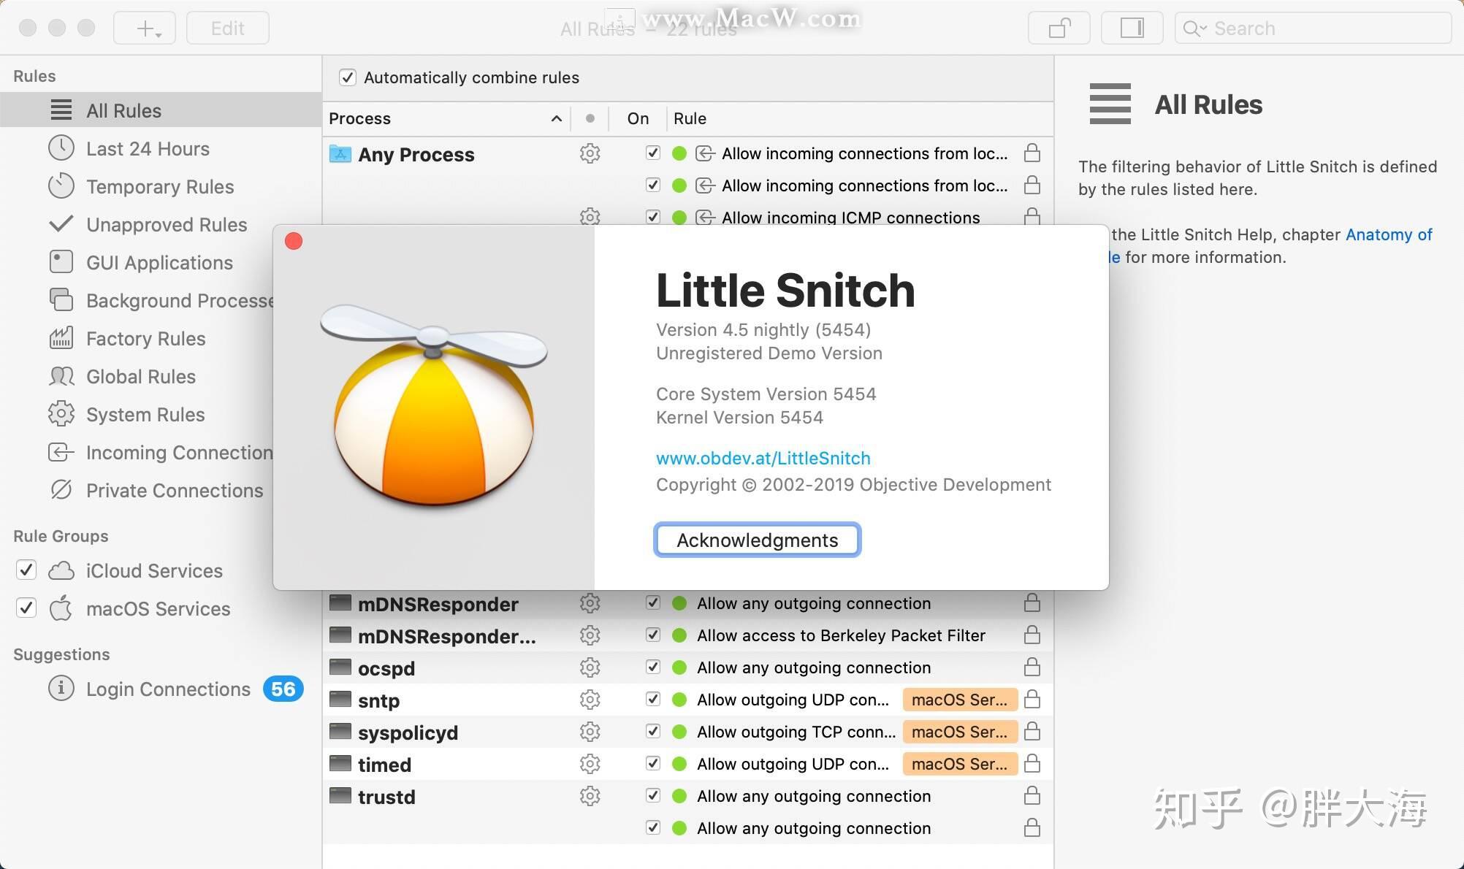The height and width of the screenshot is (869, 1464).
Task: Disable the sntp allow outgoing rule
Action: tap(652, 699)
